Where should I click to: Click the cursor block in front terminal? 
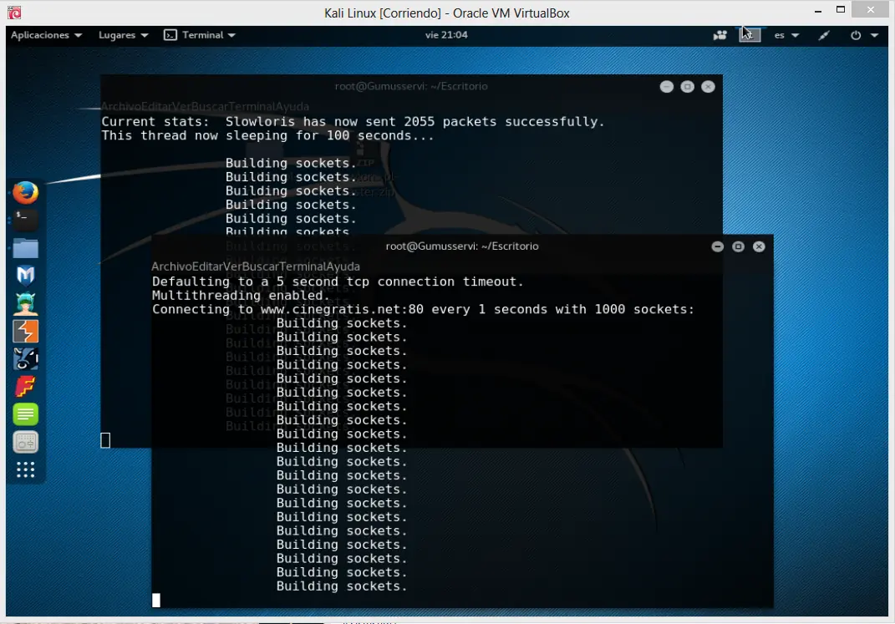point(155,600)
